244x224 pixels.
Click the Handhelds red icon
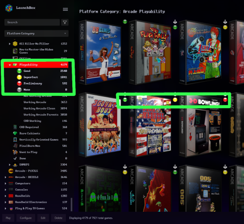(x=11, y=196)
